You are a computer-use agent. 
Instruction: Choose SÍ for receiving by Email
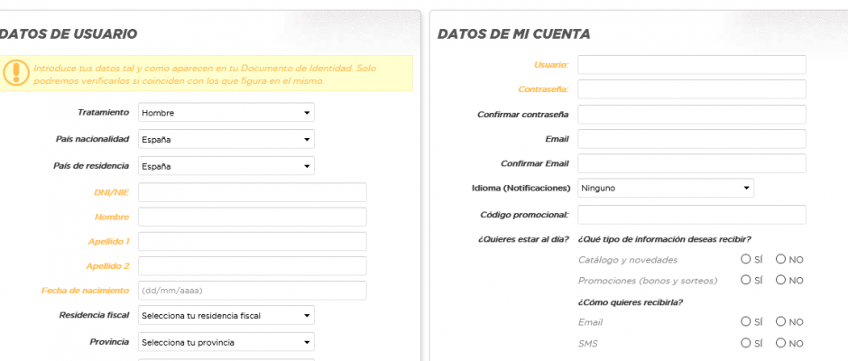coord(746,321)
